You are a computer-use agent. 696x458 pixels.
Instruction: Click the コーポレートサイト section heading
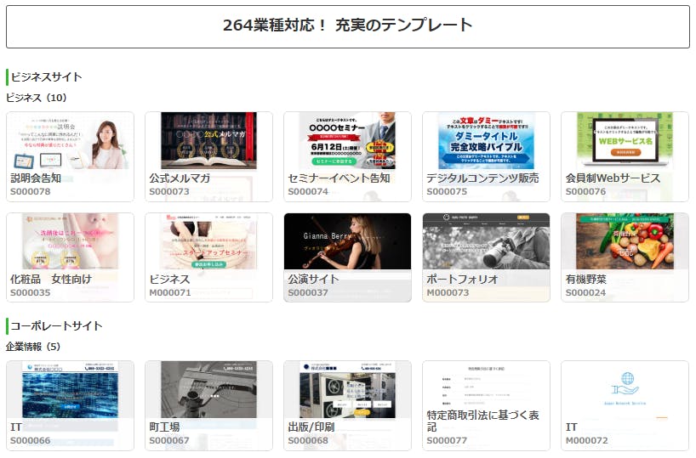point(56,325)
